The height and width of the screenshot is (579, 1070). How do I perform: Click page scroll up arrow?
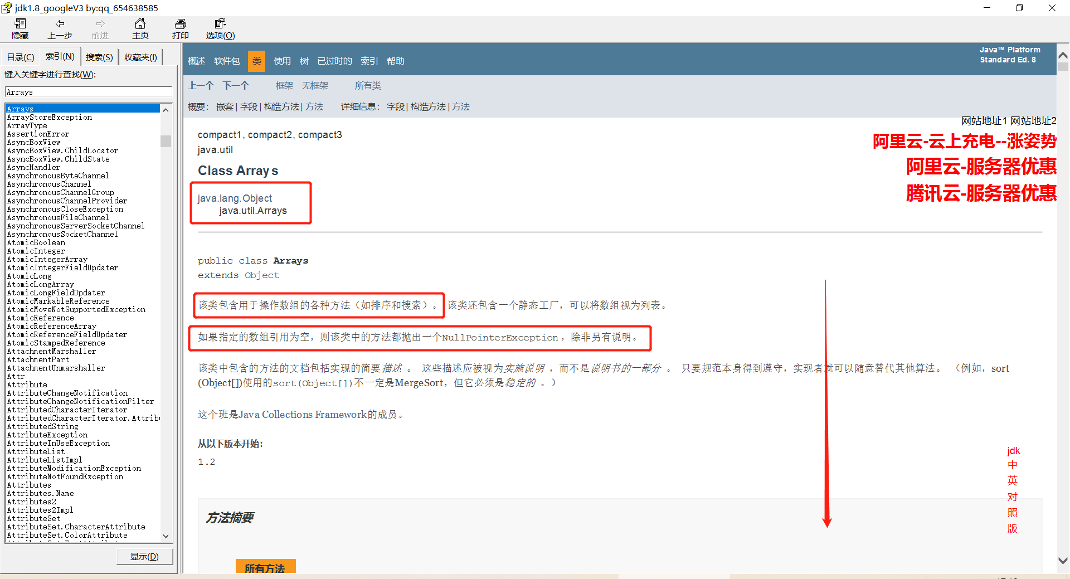pos(1063,55)
